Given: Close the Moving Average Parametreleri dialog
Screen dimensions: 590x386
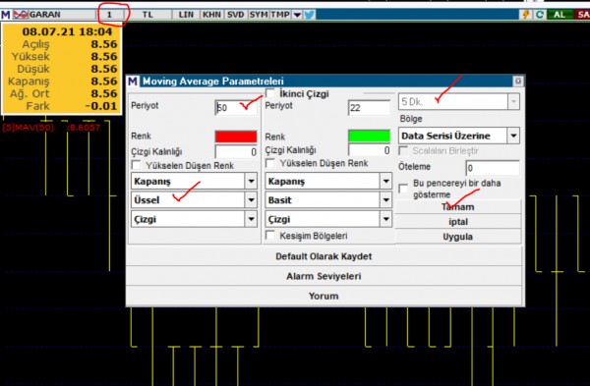Looking at the screenshot, I should coord(518,81).
